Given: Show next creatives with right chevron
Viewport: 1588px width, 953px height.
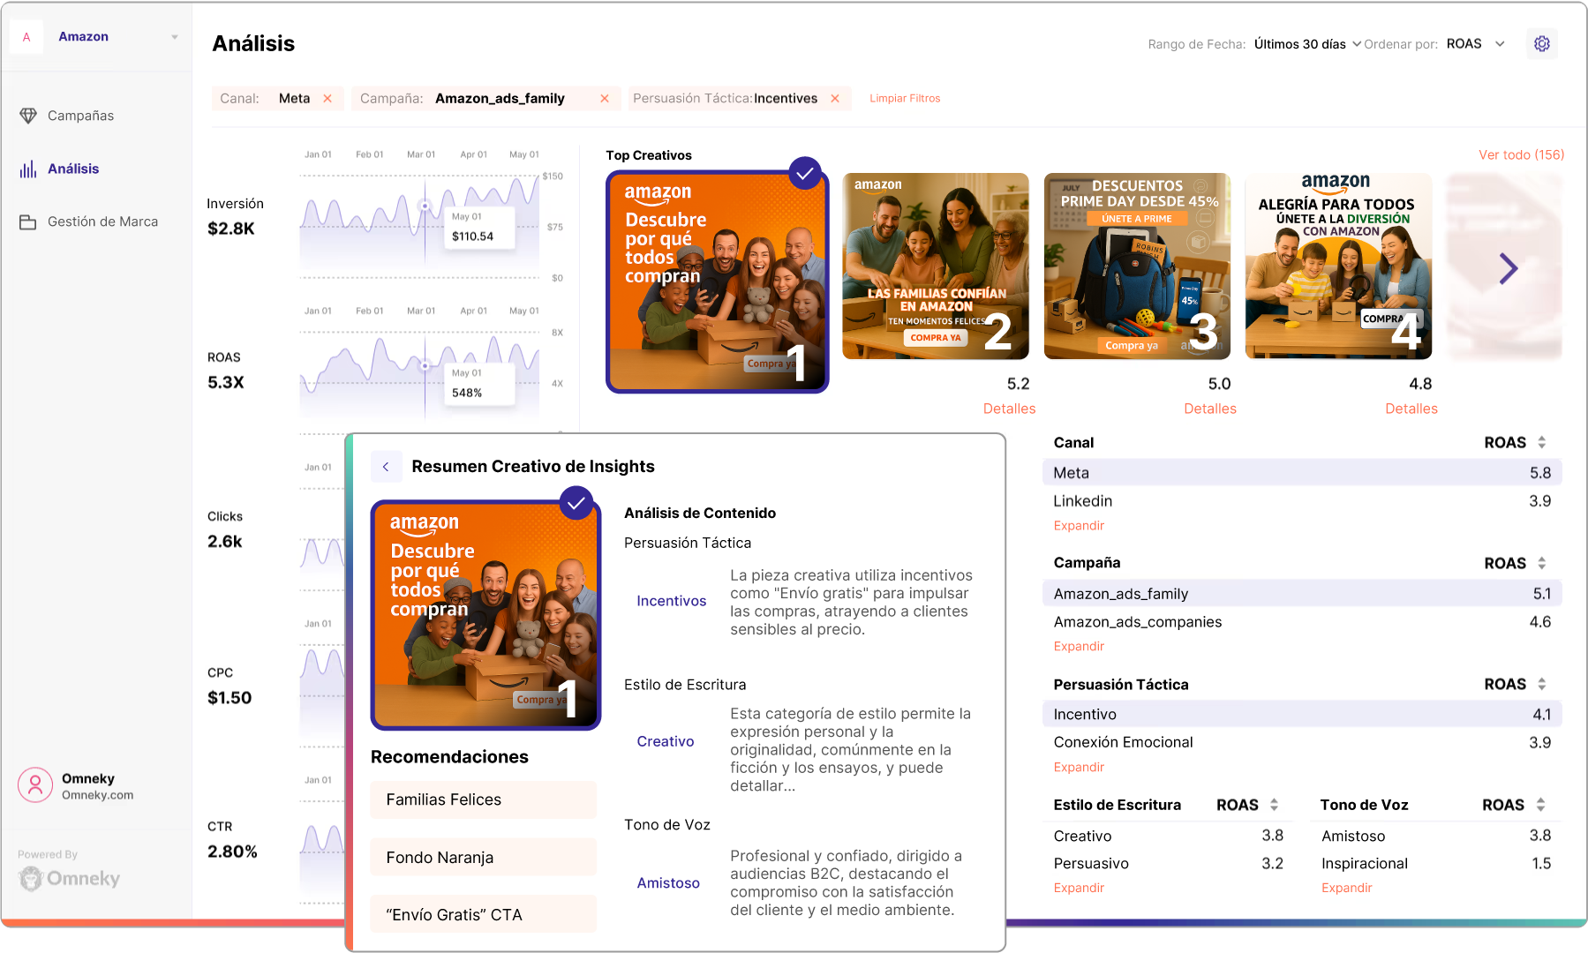Looking at the screenshot, I should click(1509, 268).
